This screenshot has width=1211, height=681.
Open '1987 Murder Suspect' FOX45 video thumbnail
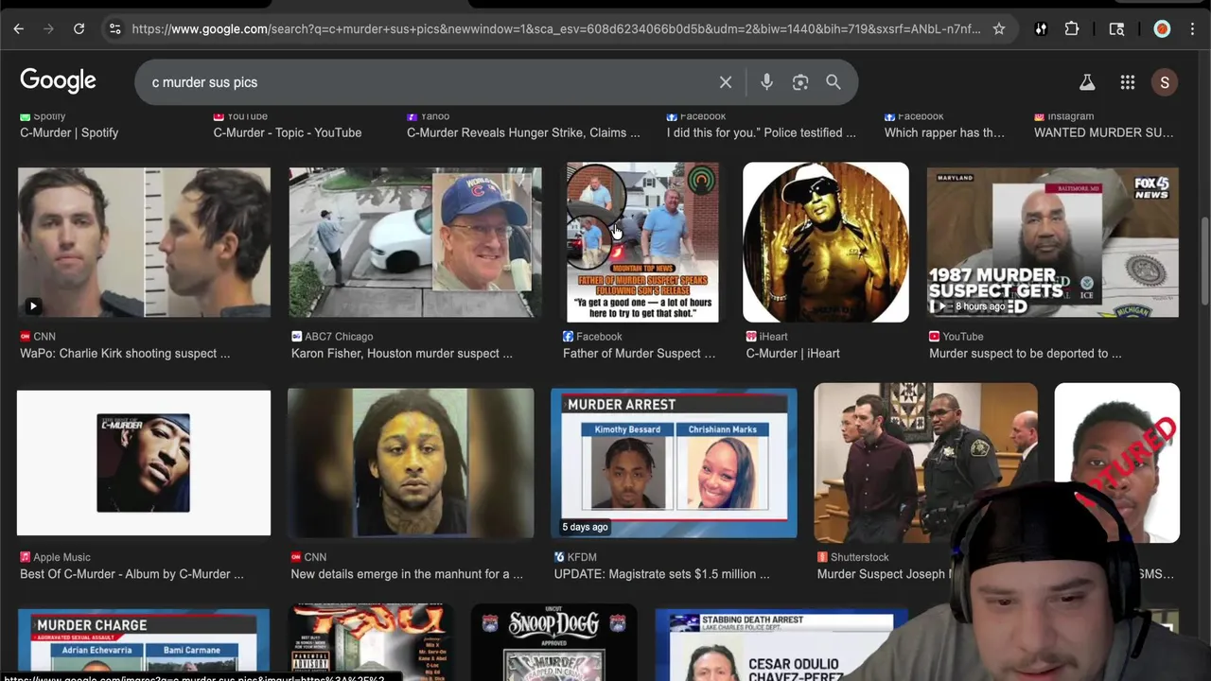pos(1053,242)
